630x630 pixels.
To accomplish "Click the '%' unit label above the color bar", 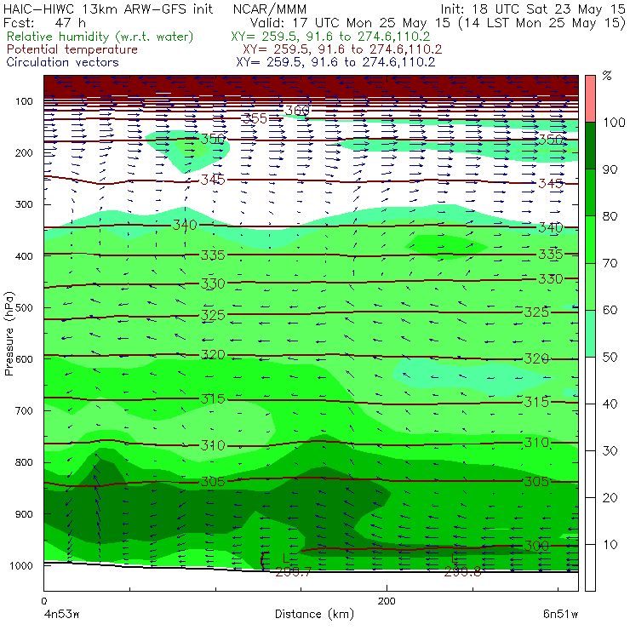I will 607,76.
